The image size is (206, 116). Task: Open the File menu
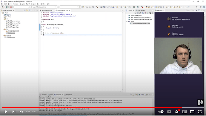tap(2, 4)
